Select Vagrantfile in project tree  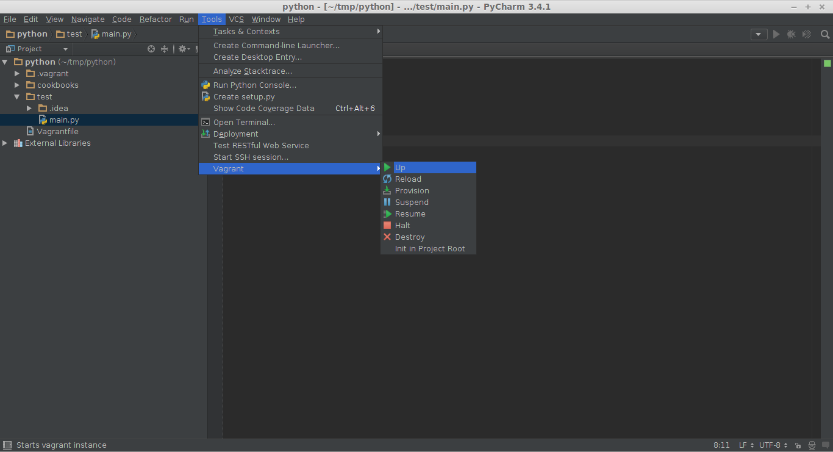pos(52,131)
